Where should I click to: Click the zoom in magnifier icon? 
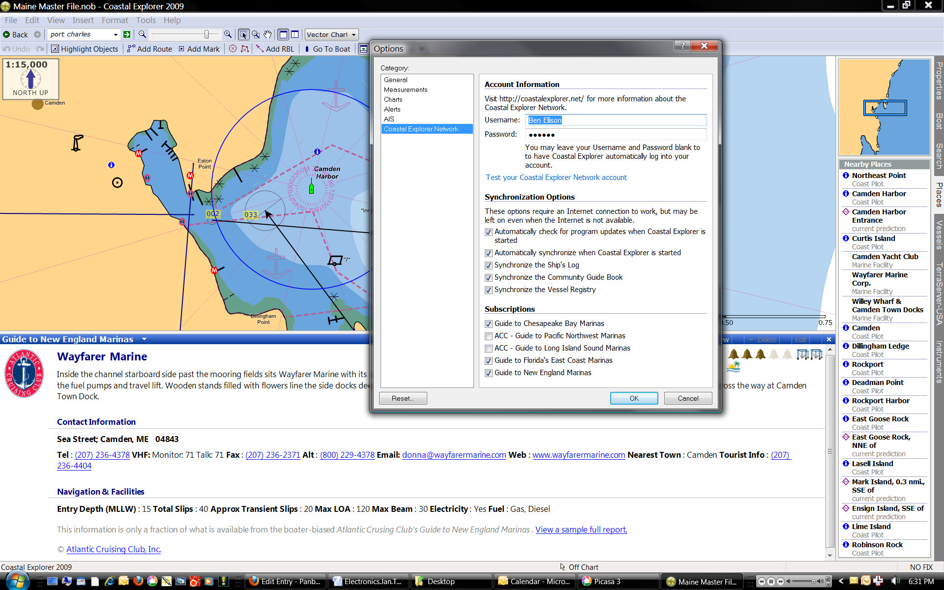coord(228,34)
